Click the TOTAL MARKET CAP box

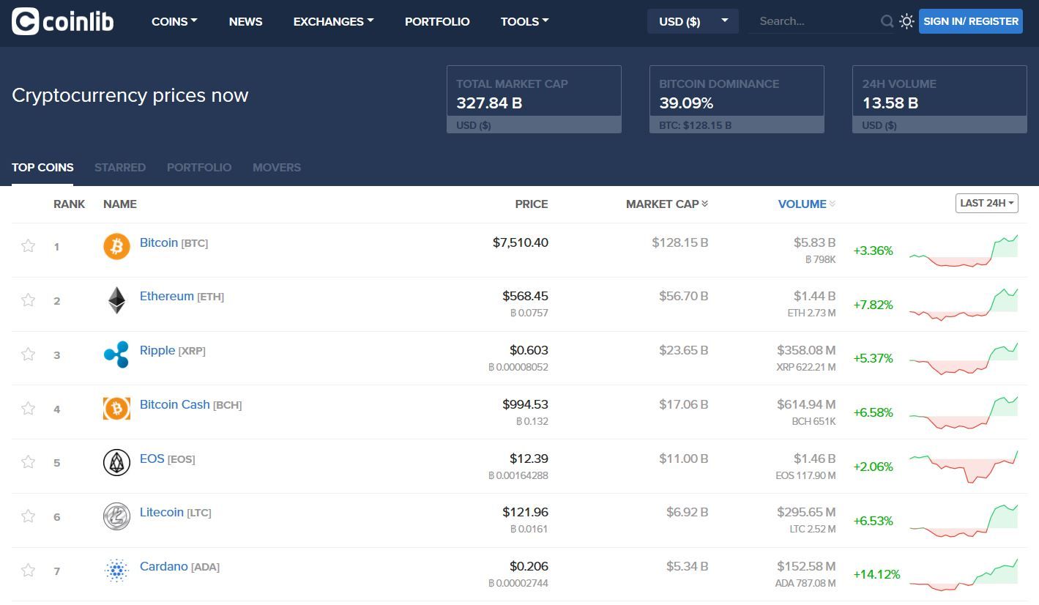(534, 99)
